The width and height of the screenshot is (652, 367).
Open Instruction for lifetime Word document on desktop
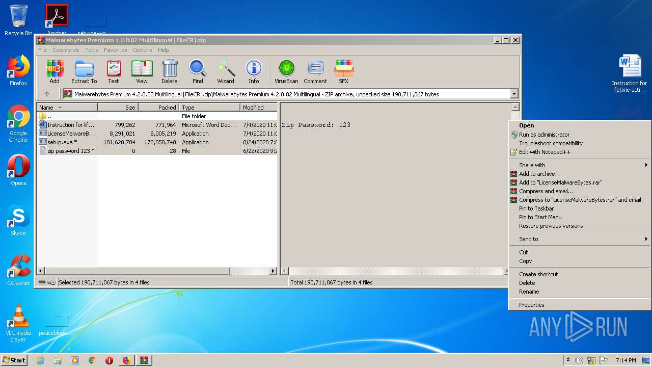coord(630,73)
